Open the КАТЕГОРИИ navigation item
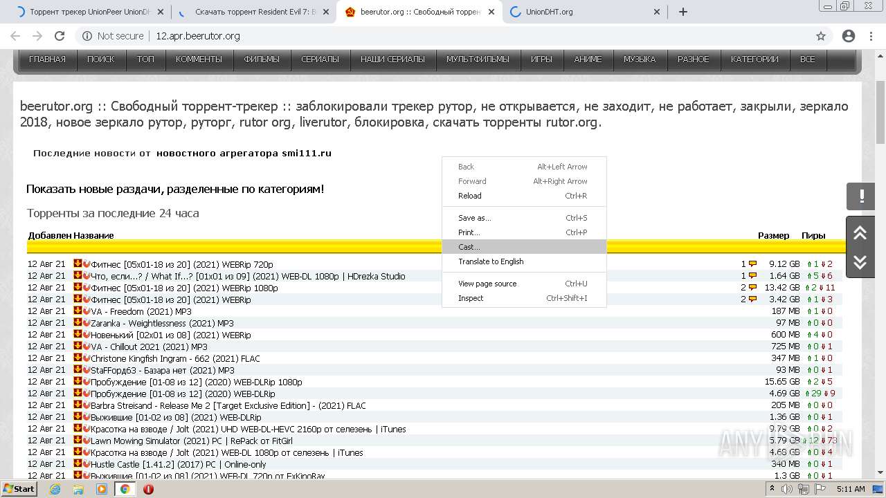The image size is (886, 498). pos(755,59)
